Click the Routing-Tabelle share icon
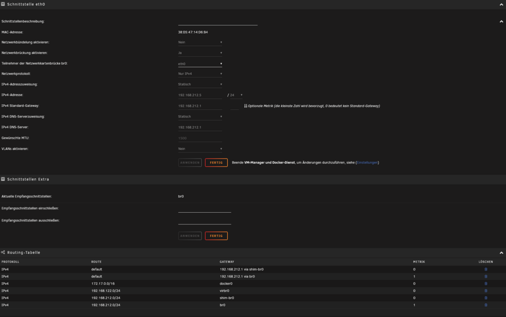This screenshot has width=506, height=317. tap(3, 252)
